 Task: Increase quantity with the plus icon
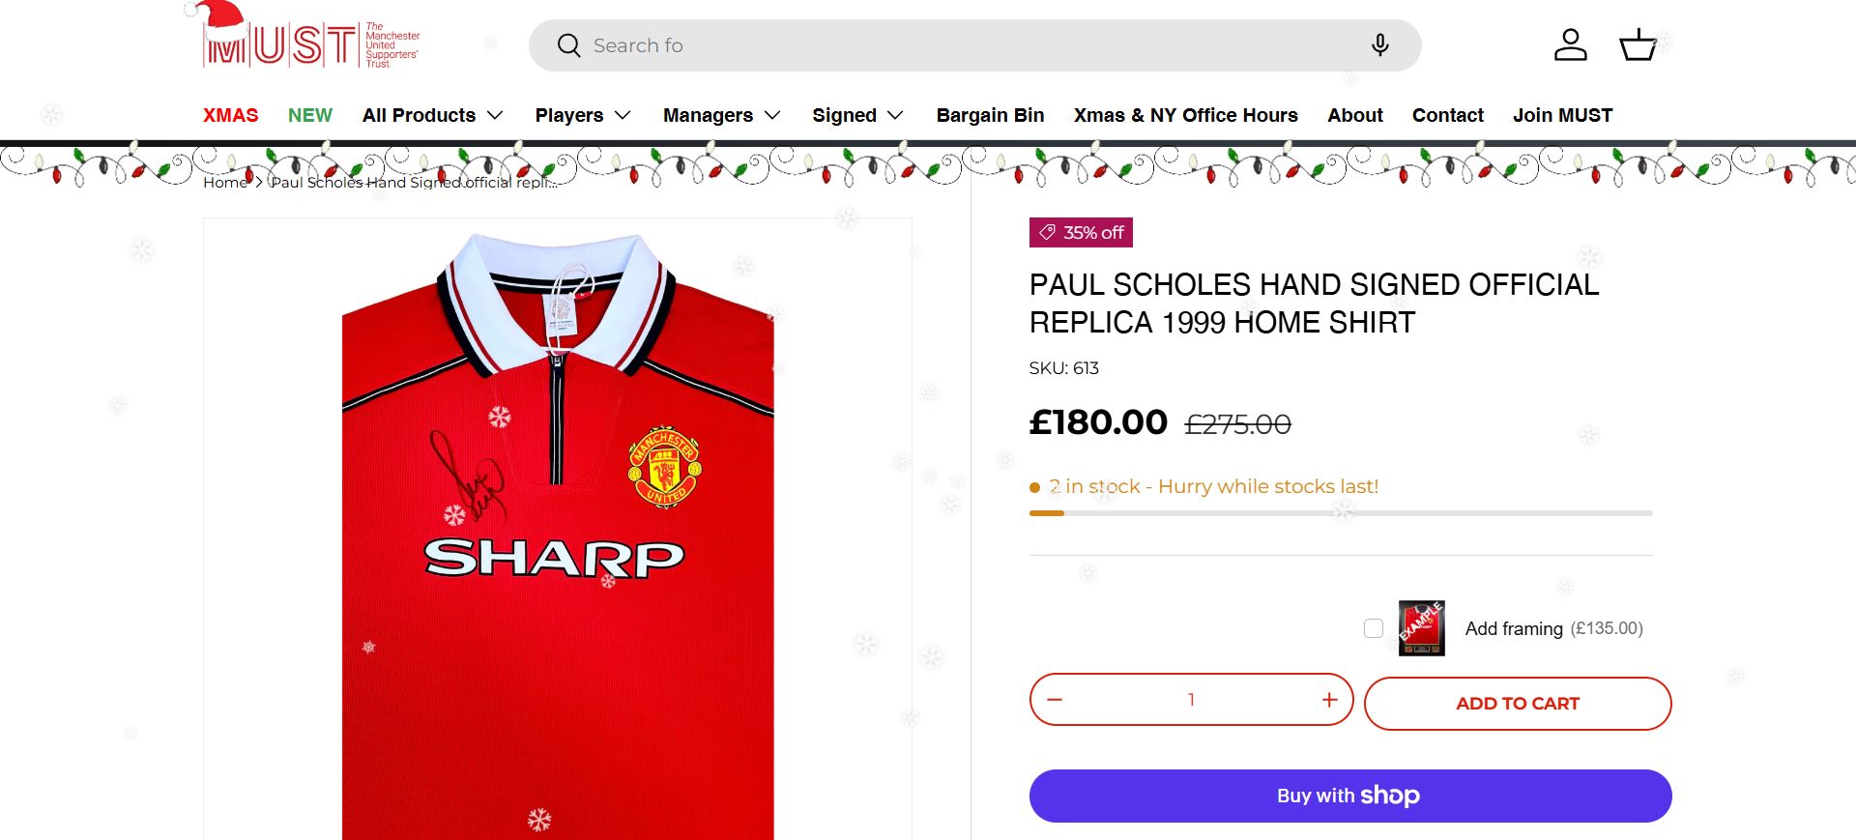[1330, 699]
